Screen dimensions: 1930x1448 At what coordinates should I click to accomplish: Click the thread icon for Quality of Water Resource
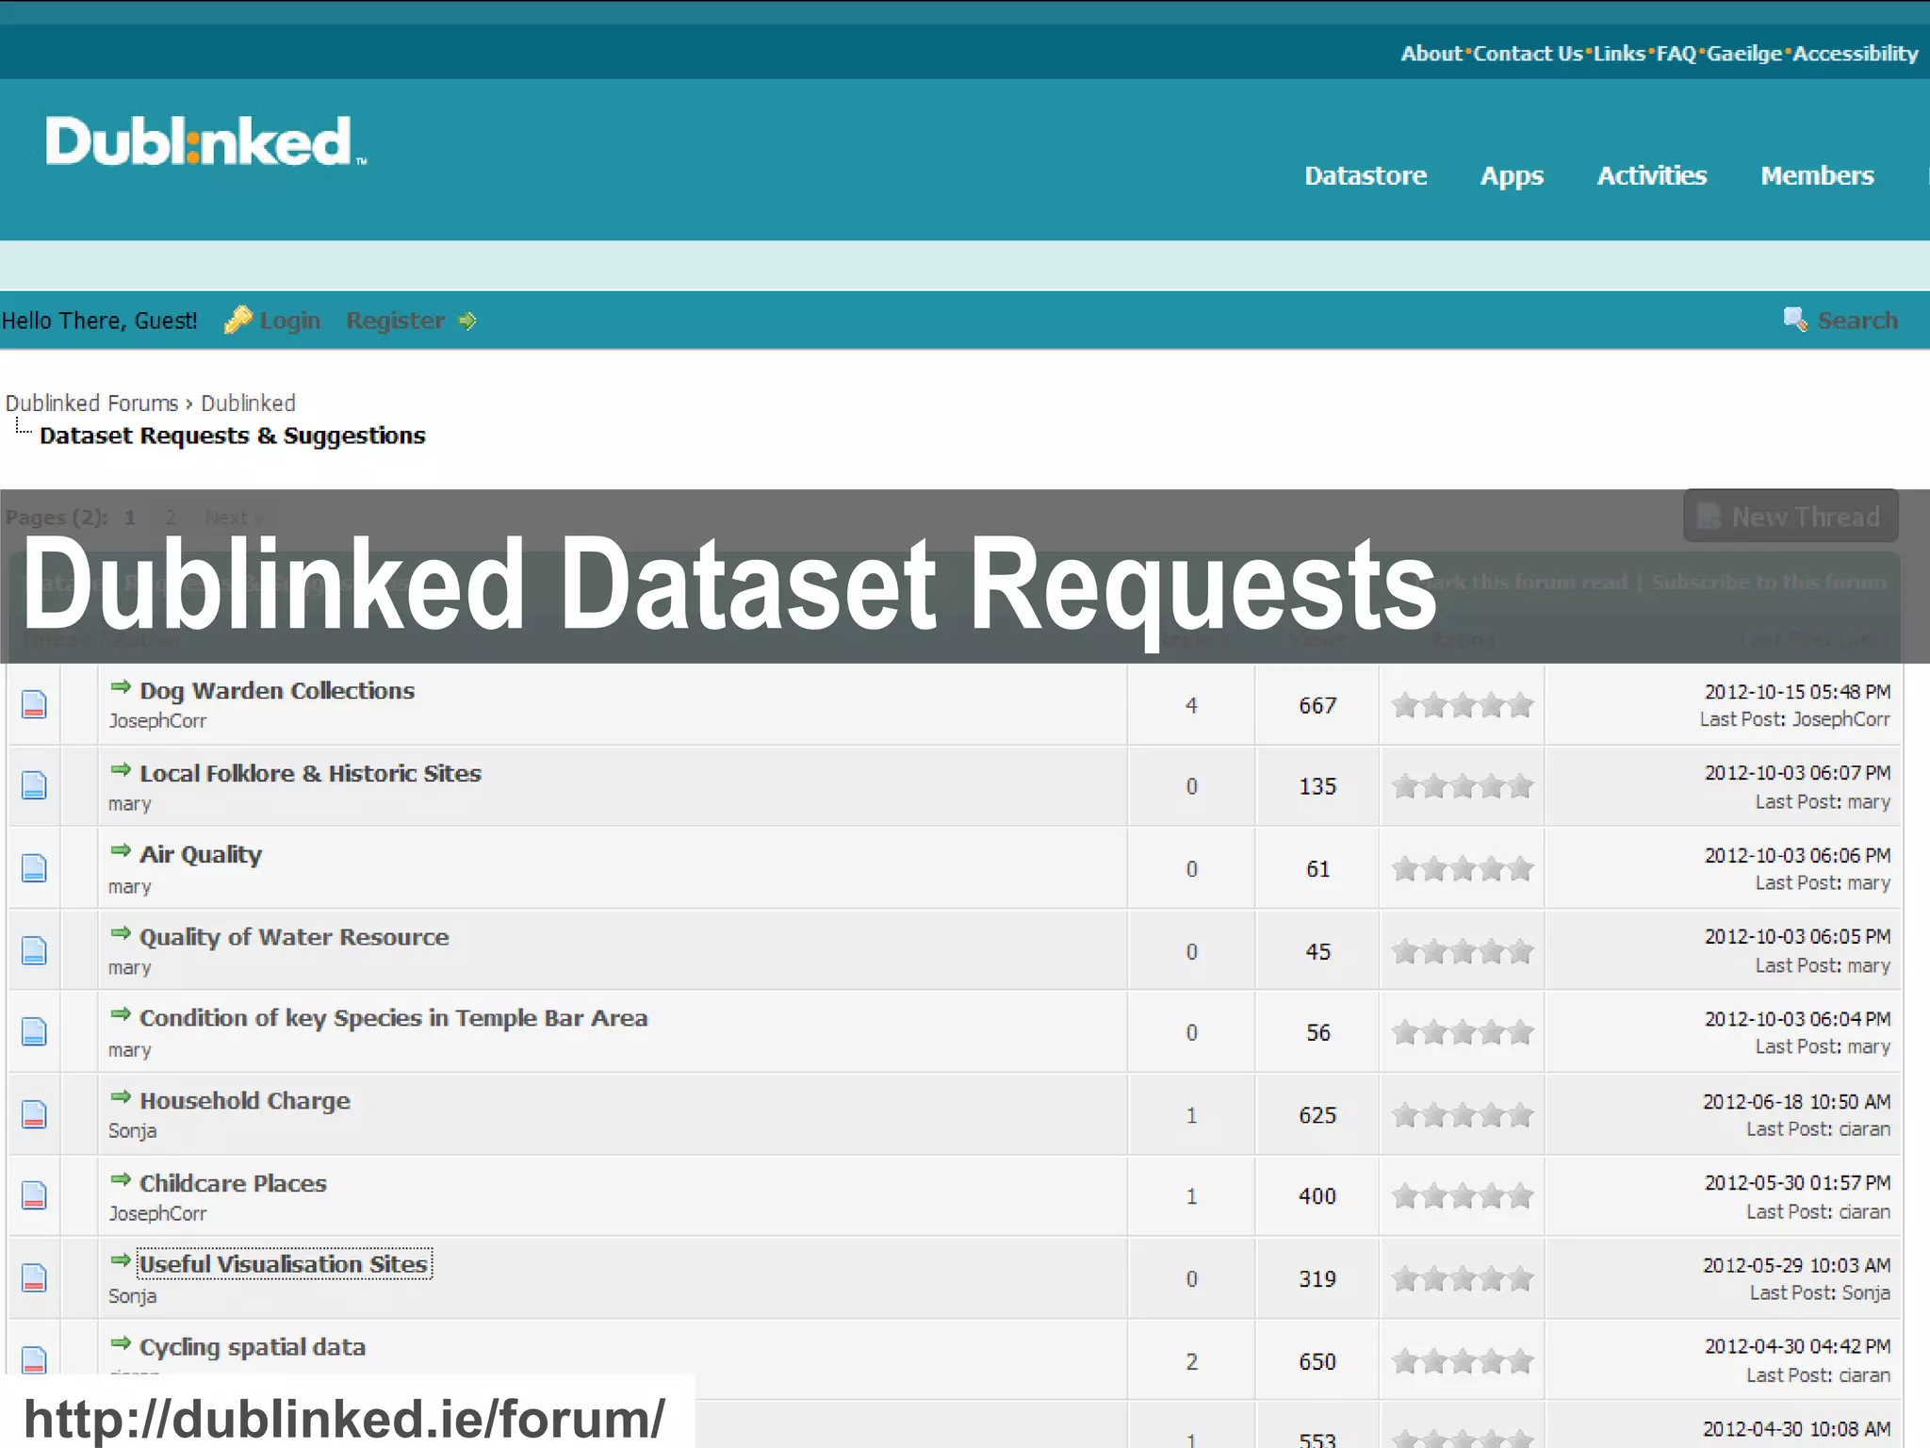[x=34, y=950]
